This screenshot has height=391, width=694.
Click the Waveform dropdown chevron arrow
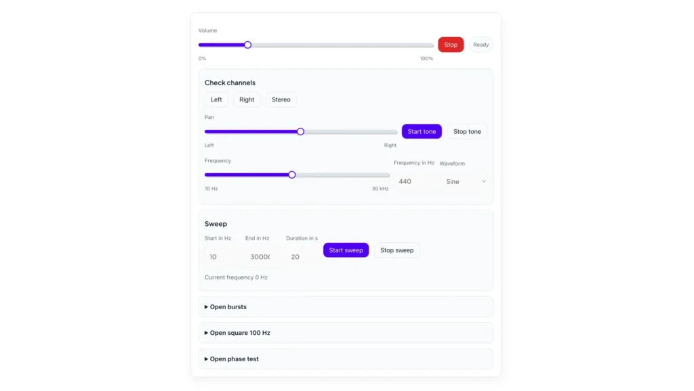click(x=483, y=181)
